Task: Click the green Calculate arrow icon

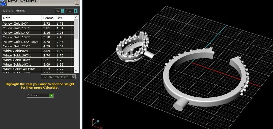Action: [x=51, y=95]
